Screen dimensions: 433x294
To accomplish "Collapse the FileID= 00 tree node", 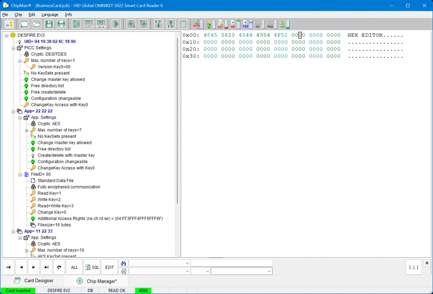I will tap(20, 174).
